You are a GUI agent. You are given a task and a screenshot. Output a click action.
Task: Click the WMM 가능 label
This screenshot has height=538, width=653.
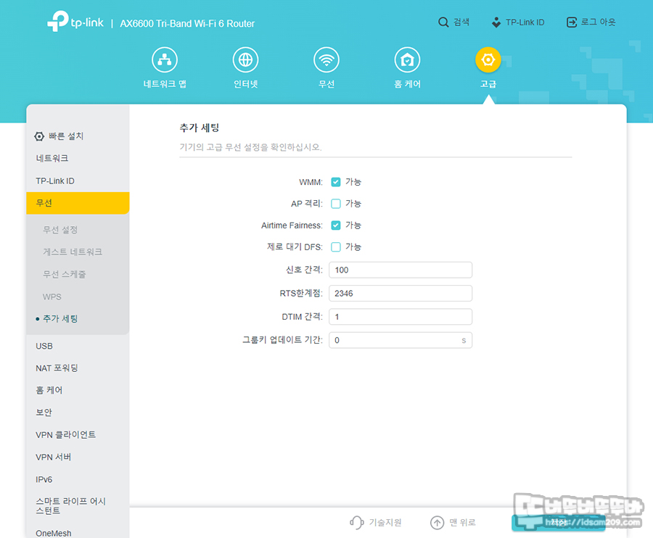[353, 182]
